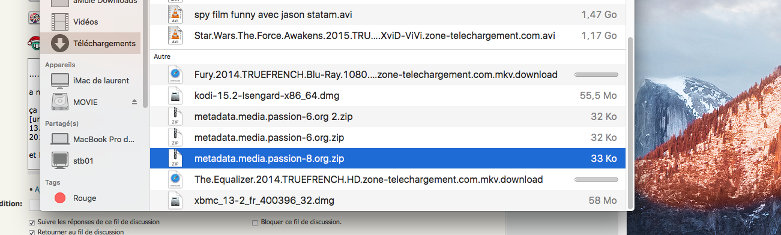Viewport: 781px width, 235px height.
Task: Toggle Retourner au fil de discussion checkbox
Action: click(x=32, y=231)
